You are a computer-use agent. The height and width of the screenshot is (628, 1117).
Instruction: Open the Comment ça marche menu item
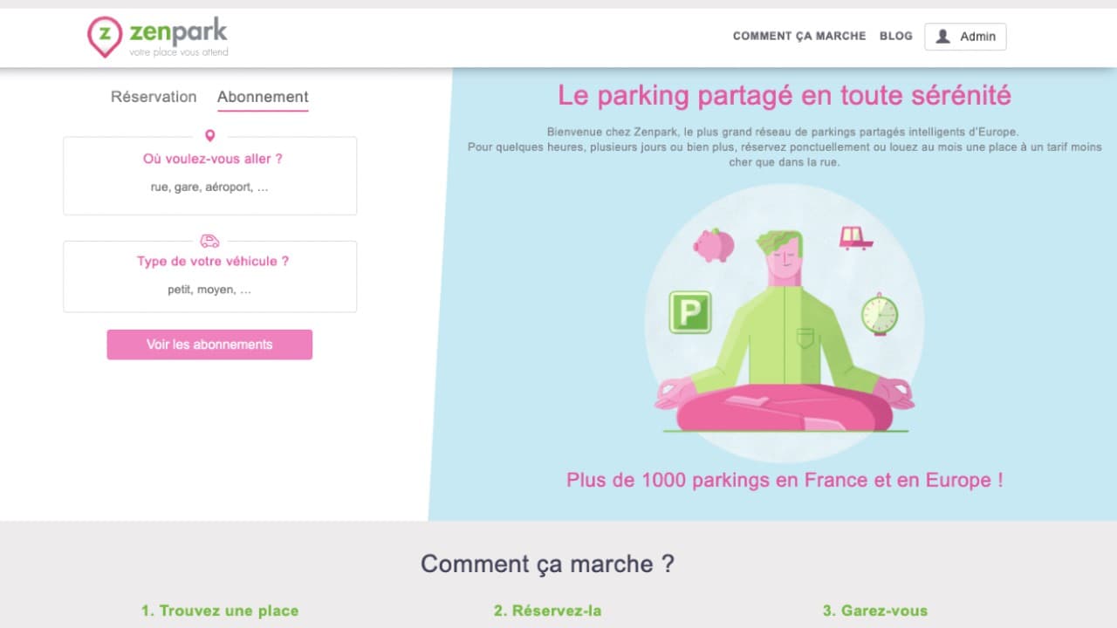[799, 37]
